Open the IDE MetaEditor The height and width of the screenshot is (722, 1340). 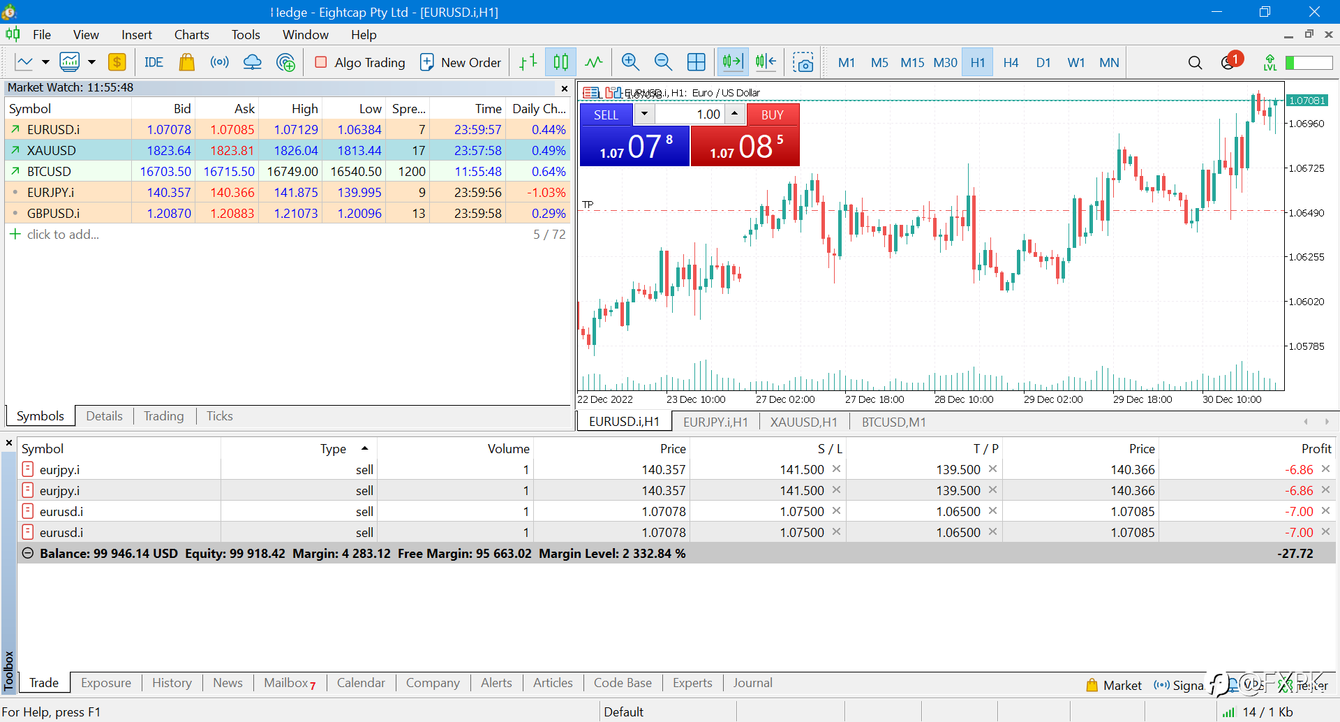point(154,62)
